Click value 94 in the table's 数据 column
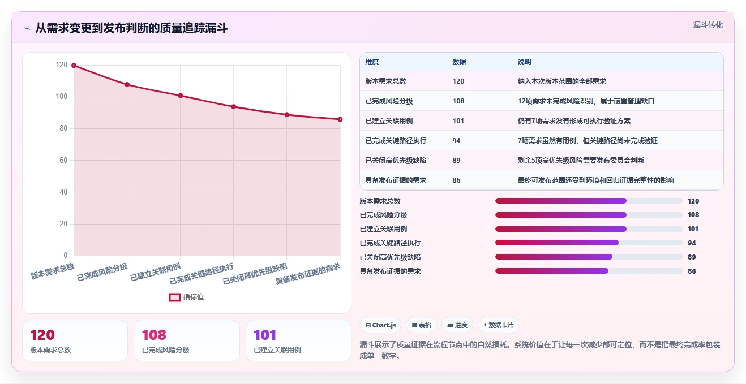 pos(456,141)
